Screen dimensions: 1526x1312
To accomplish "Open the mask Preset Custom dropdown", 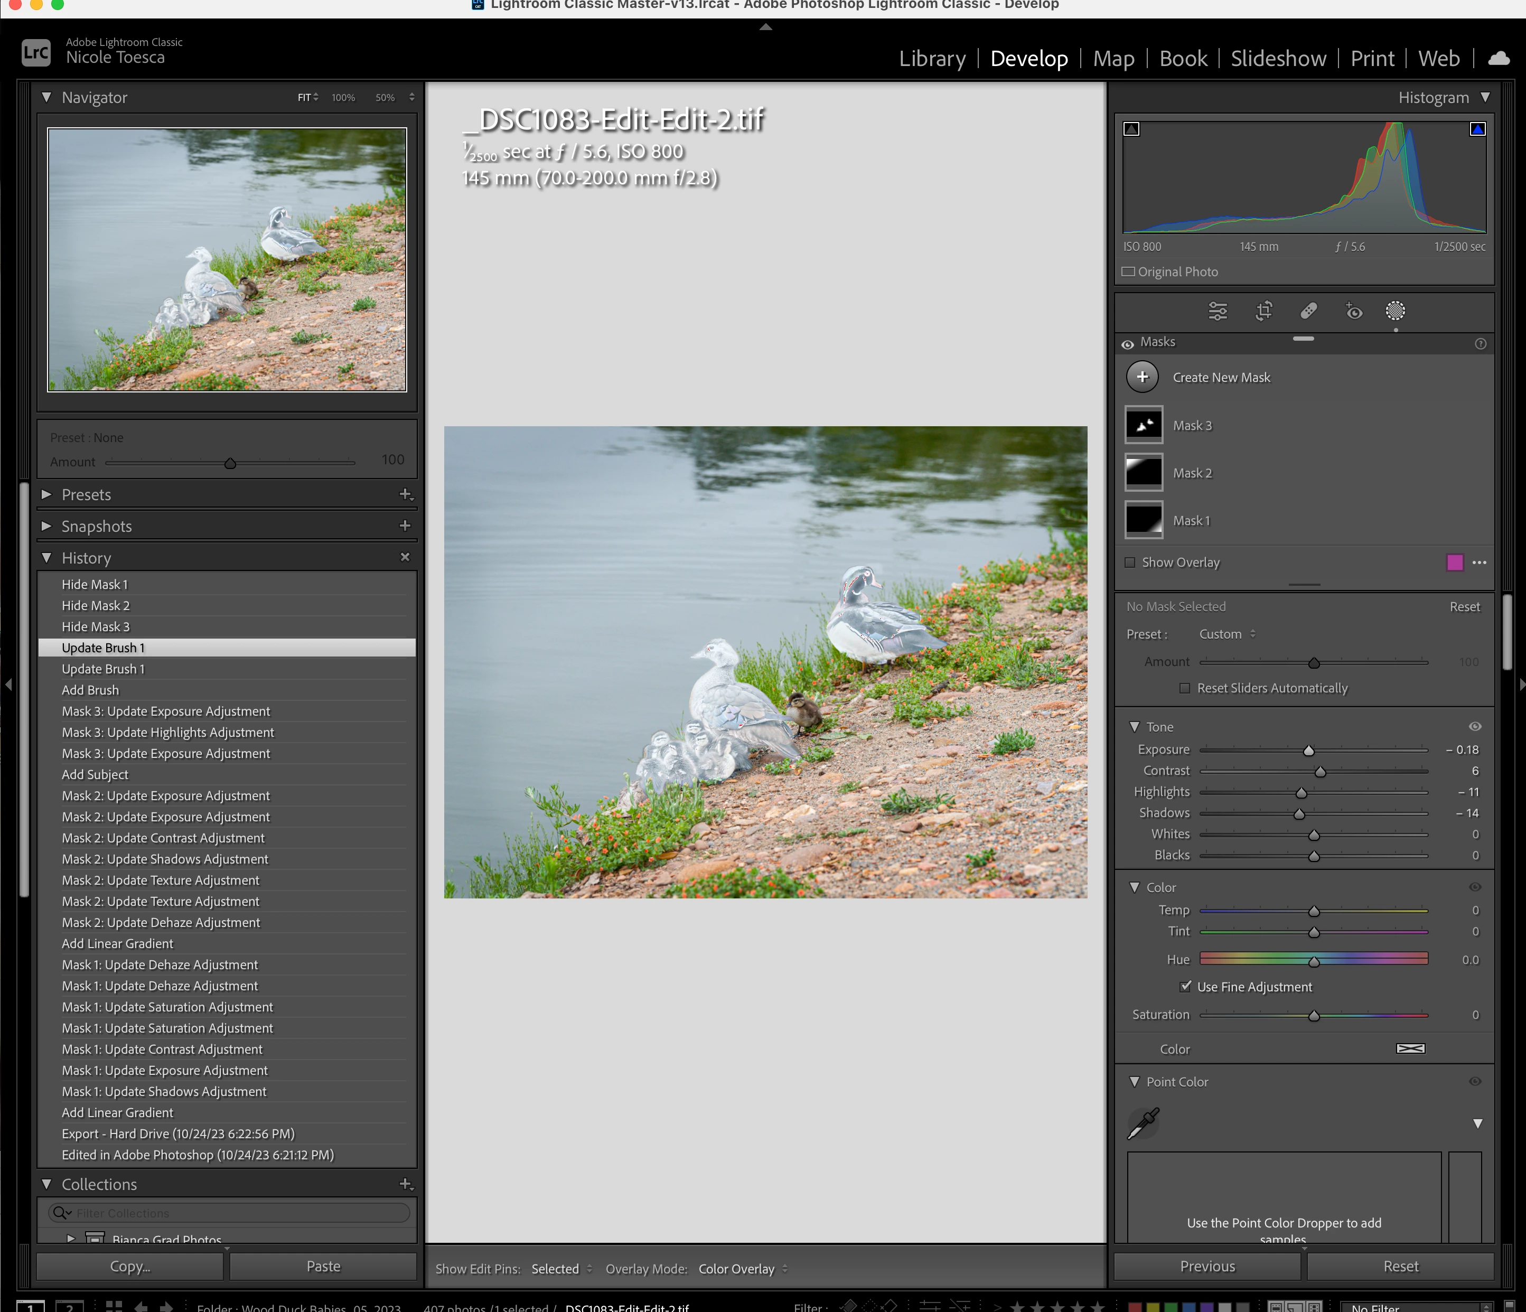I will 1227,634.
